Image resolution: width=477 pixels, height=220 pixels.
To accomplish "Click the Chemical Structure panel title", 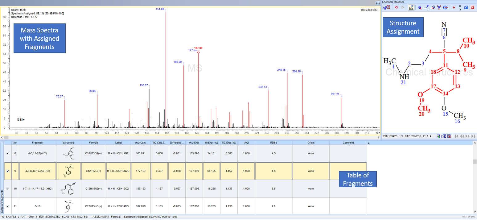I will [393, 2].
